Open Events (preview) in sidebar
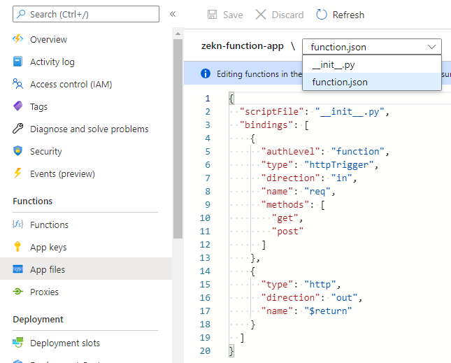Image resolution: width=451 pixels, height=363 pixels. pos(62,173)
